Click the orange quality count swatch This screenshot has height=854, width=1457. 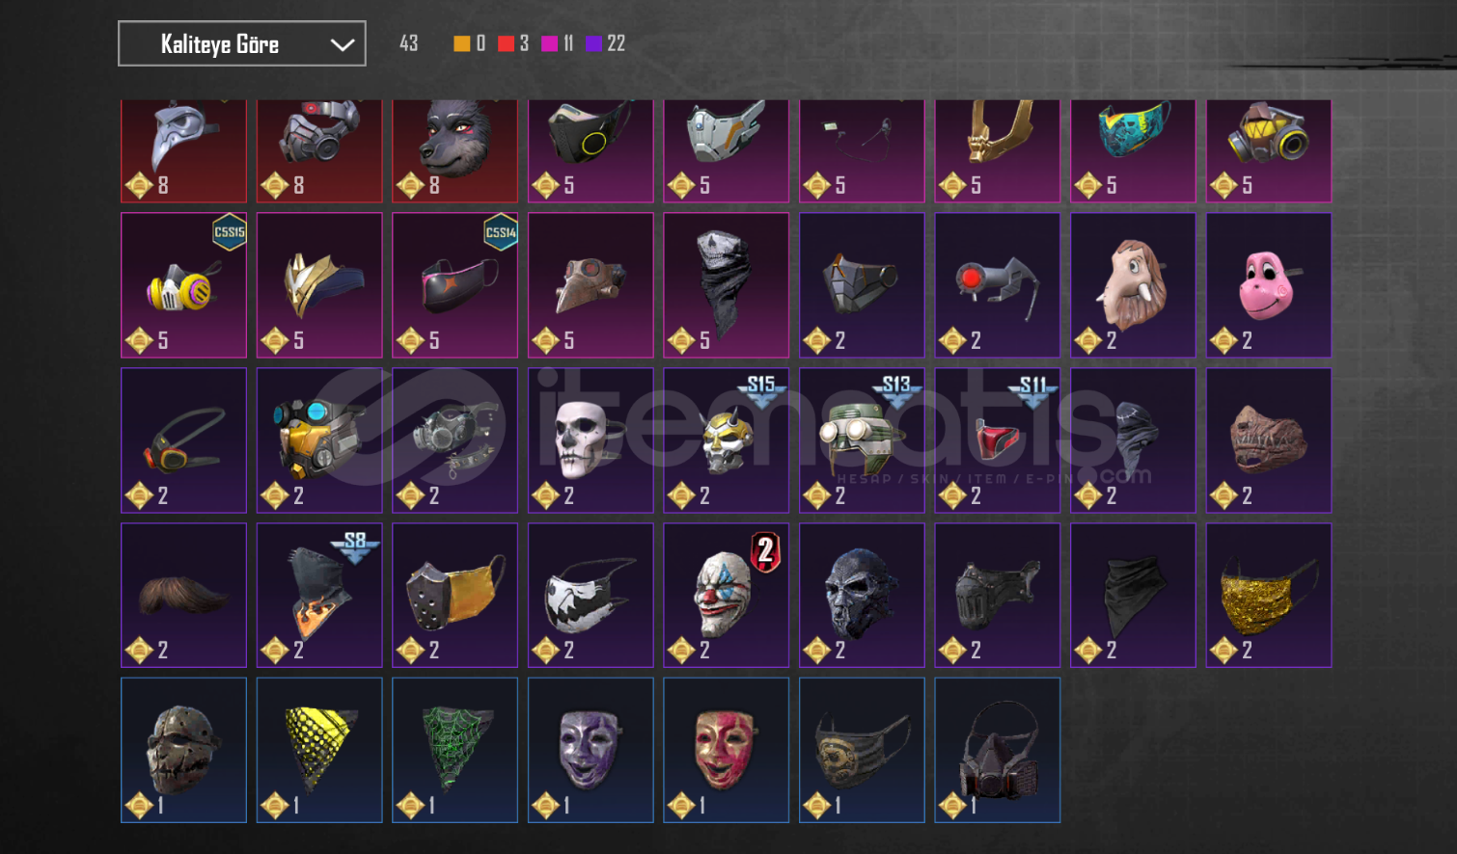(462, 43)
